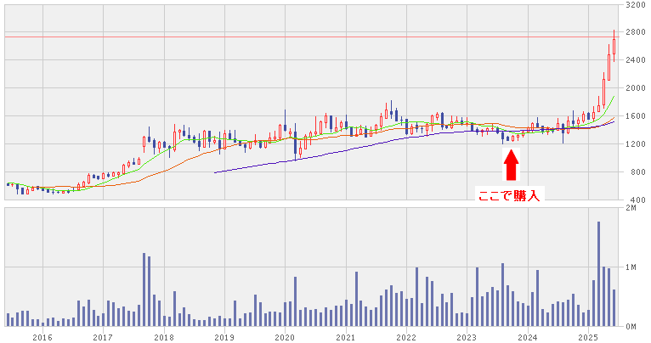Viewport: 651px width, 343px height.
Task: Select the 800 price axis label
Action: [637, 172]
